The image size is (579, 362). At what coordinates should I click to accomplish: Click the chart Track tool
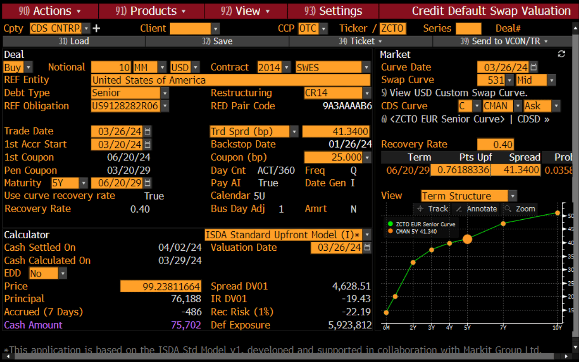click(432, 209)
